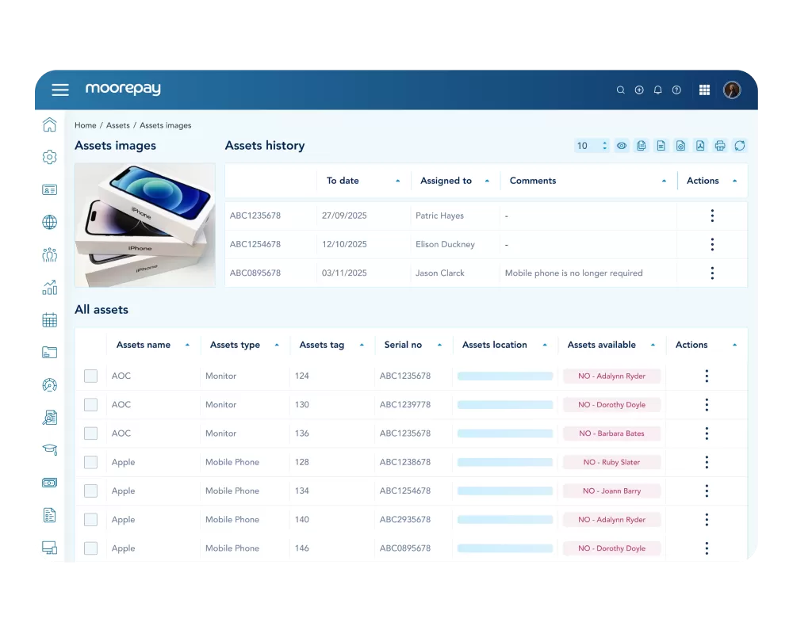Open the settings gear in sidebar
The height and width of the screenshot is (634, 793).
tap(49, 157)
